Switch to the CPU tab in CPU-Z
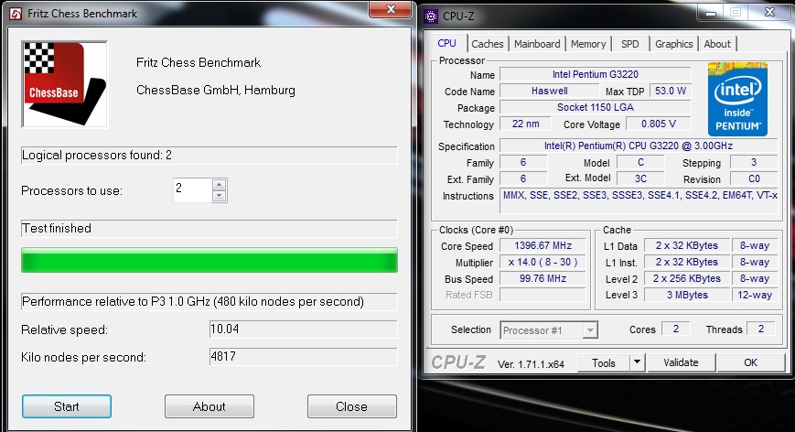 (446, 44)
